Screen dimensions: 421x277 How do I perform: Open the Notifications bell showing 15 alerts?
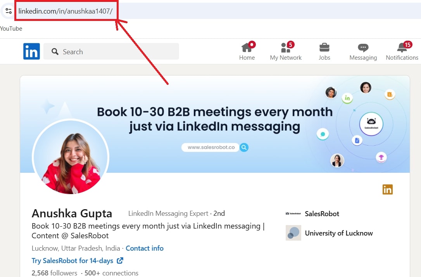point(401,48)
